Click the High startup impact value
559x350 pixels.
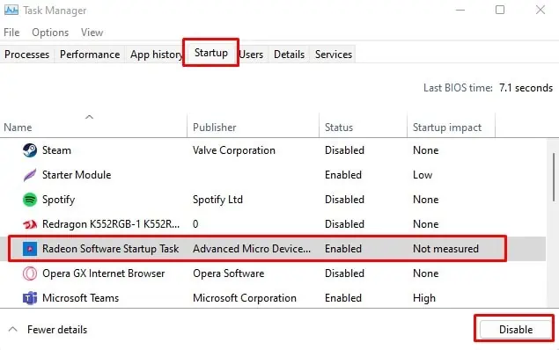tap(424, 298)
